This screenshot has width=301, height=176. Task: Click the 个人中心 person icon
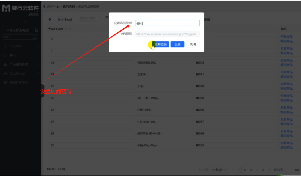(5, 46)
